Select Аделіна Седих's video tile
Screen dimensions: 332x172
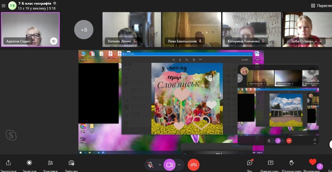[30, 29]
